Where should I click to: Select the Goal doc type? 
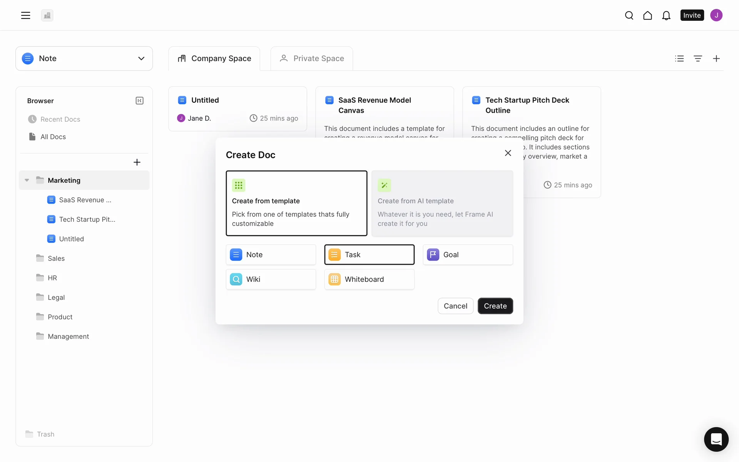point(468,255)
